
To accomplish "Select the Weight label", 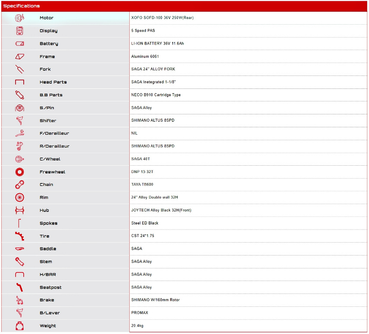I will pyautogui.click(x=48, y=326).
